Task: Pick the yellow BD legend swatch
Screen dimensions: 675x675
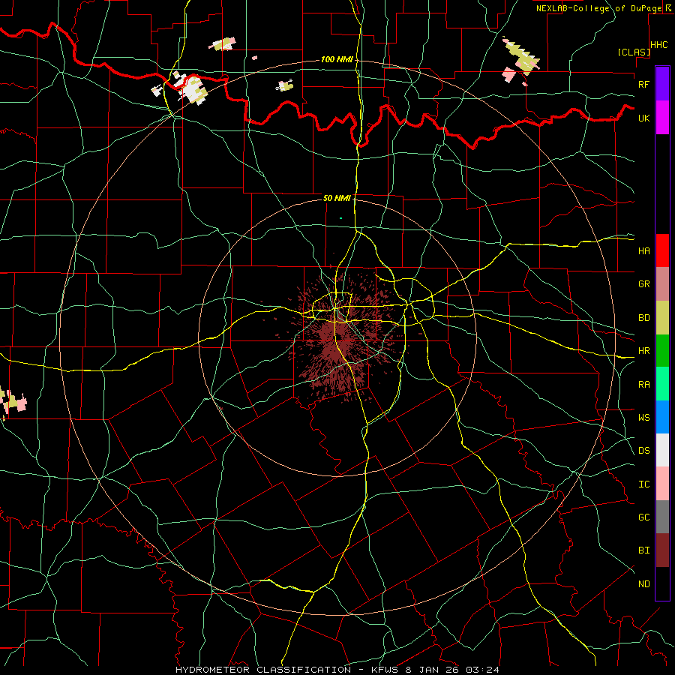Action: pos(662,318)
